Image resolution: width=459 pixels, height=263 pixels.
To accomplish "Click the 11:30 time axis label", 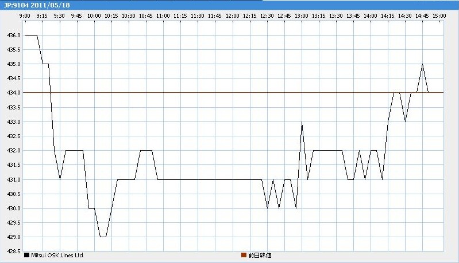I will coord(198,16).
